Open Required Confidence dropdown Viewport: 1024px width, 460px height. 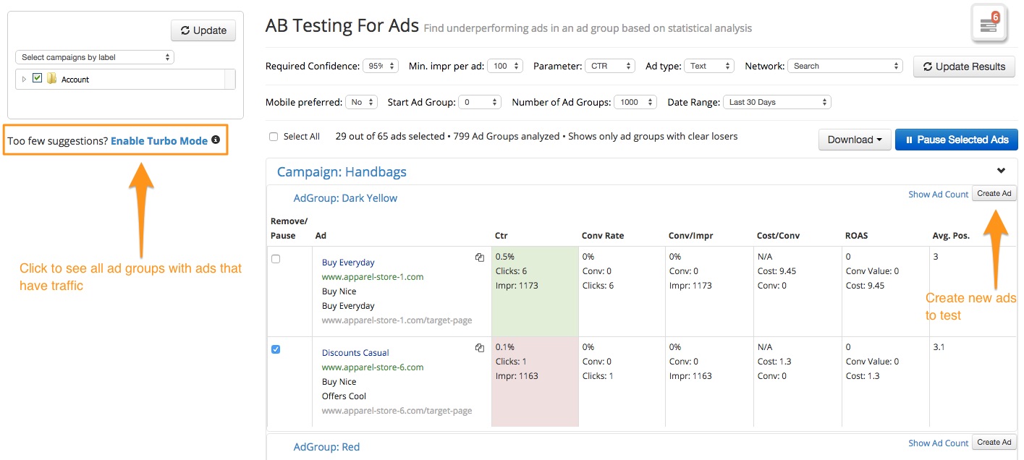(x=381, y=66)
